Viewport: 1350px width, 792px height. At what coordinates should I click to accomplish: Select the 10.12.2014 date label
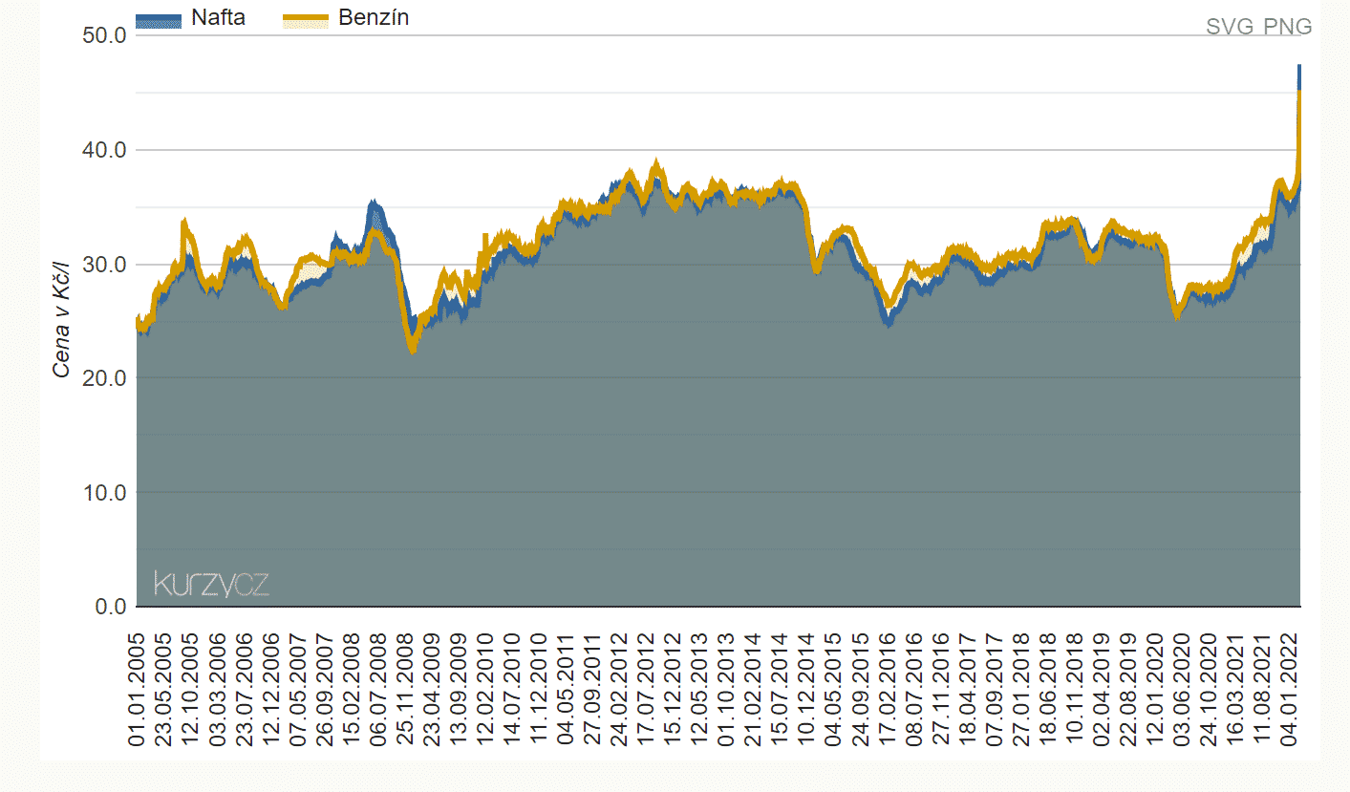tap(808, 688)
